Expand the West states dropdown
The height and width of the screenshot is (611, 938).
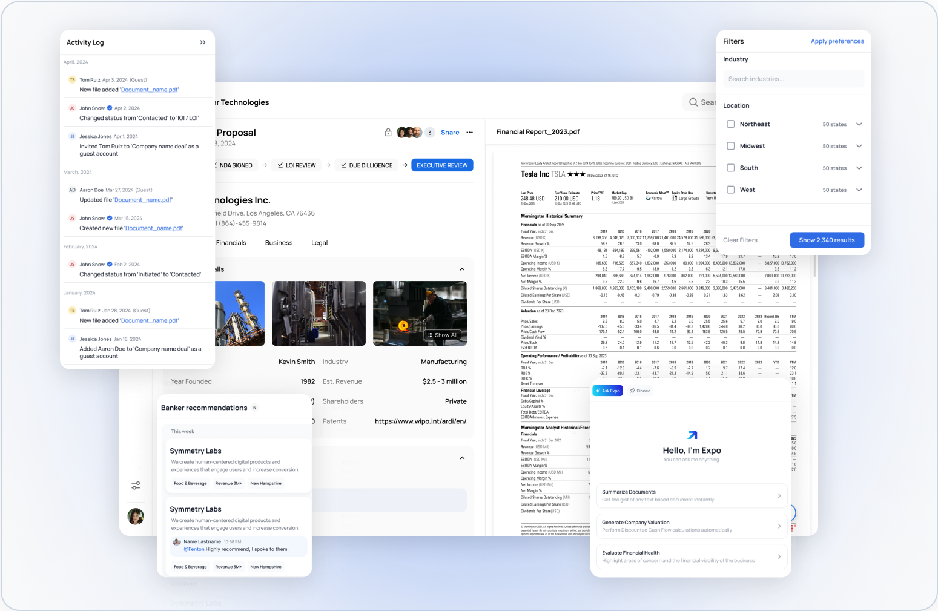(859, 190)
